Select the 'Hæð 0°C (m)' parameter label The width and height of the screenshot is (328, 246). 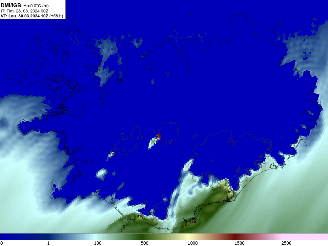[x=36, y=6]
